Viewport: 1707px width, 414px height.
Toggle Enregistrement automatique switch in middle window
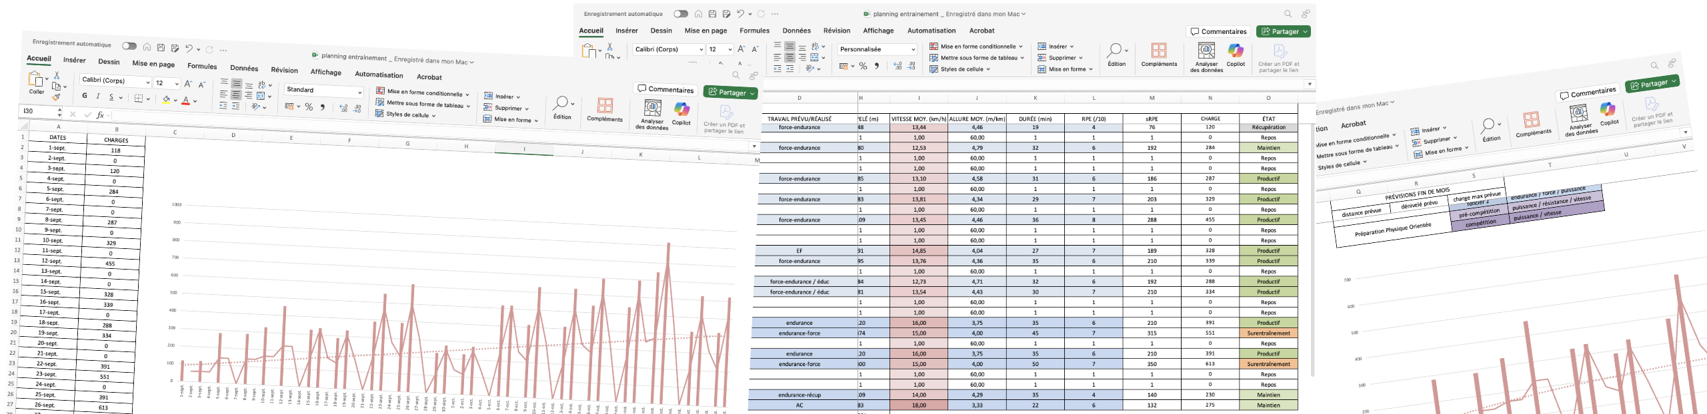(x=680, y=14)
